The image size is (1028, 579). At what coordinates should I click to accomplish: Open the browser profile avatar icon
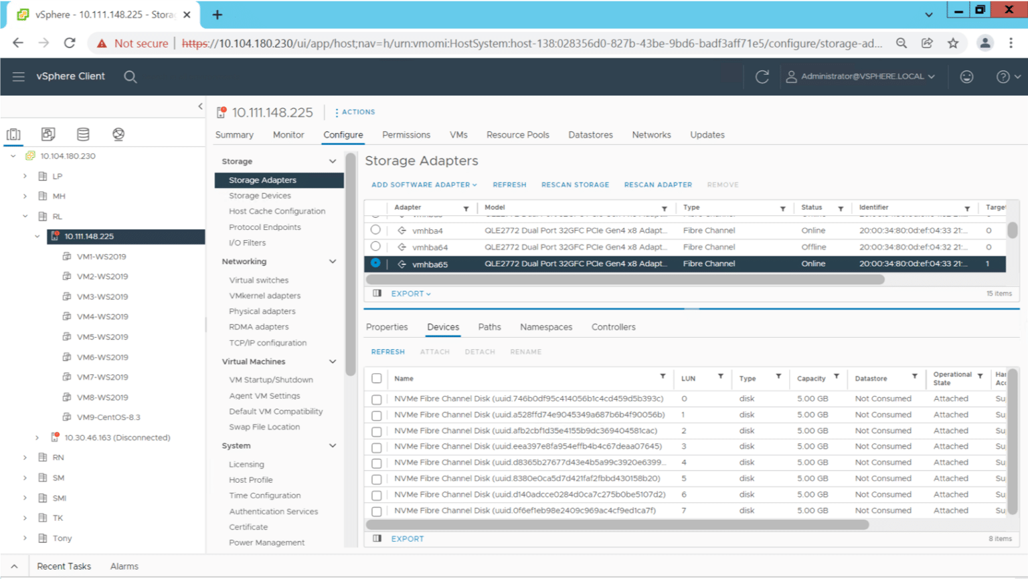pyautogui.click(x=985, y=43)
